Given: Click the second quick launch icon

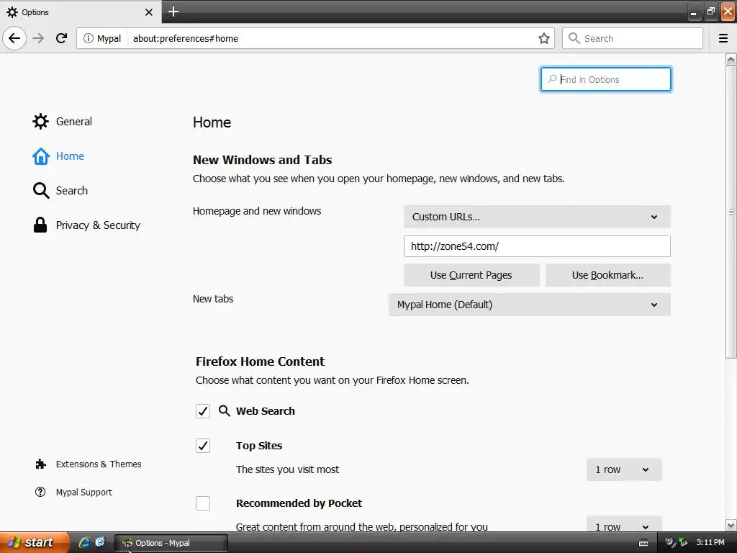Looking at the screenshot, I should tap(100, 542).
